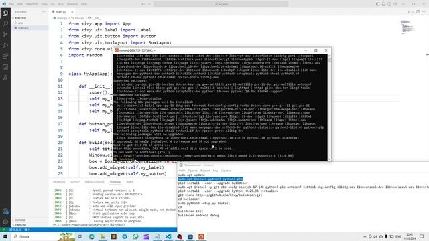
Task: Close the main.py editor tab
Action: tap(72, 12)
